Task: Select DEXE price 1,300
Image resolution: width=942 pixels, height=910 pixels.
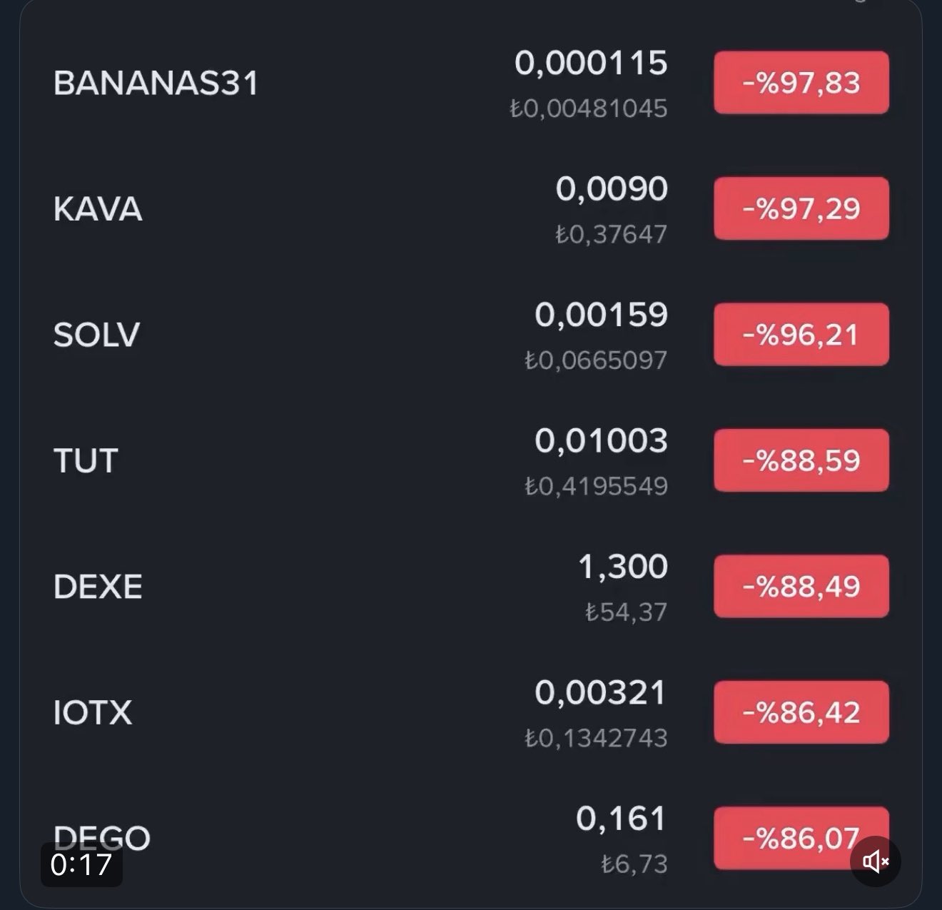Action: (x=622, y=567)
